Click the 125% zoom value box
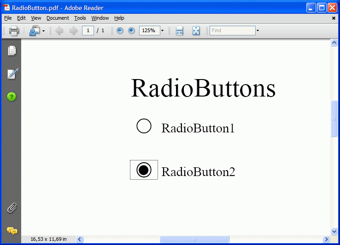The height and width of the screenshot is (245, 340). 149,30
